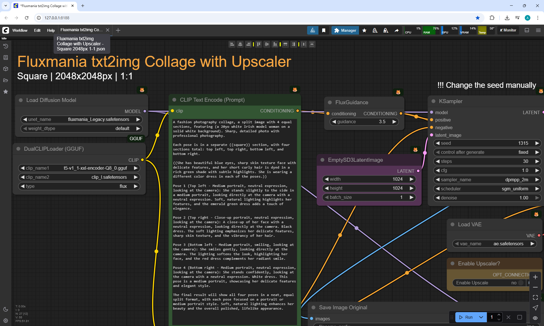
Task: Open settings gear in sidebar
Action: tap(5, 321)
